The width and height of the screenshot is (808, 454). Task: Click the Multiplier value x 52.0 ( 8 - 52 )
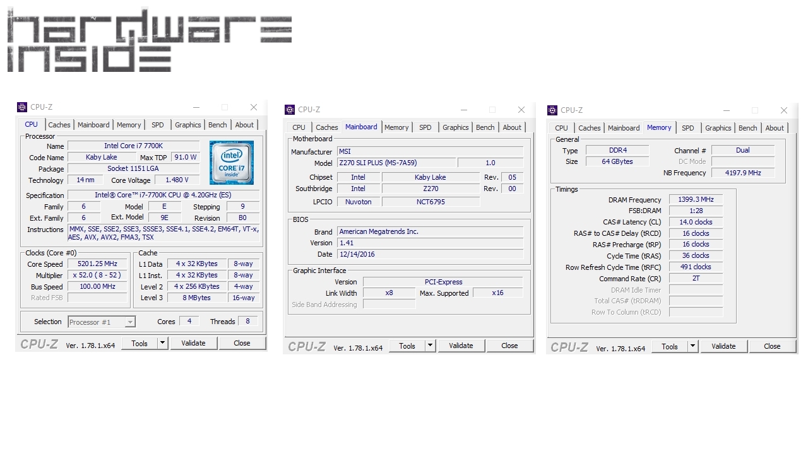tap(97, 275)
